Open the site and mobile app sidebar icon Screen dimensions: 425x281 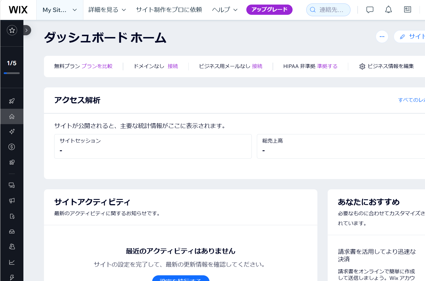point(12,185)
